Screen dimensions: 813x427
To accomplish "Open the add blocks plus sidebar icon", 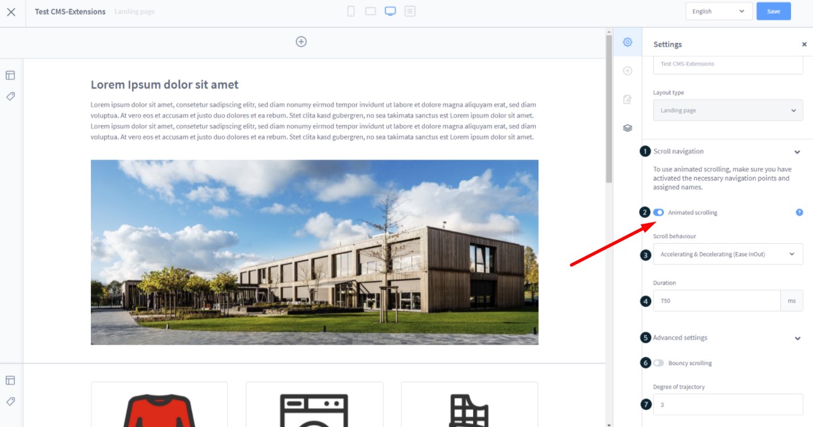I will pos(627,71).
